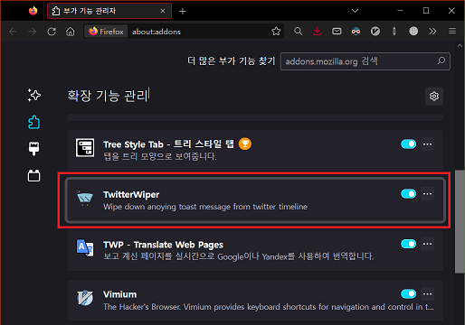This screenshot has height=325, width=465.
Task: Click the 더 많은 부가 기능 찾기 label
Action: click(232, 61)
